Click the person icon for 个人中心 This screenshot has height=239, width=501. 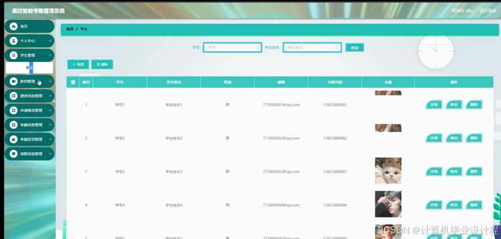pyautogui.click(x=13, y=41)
